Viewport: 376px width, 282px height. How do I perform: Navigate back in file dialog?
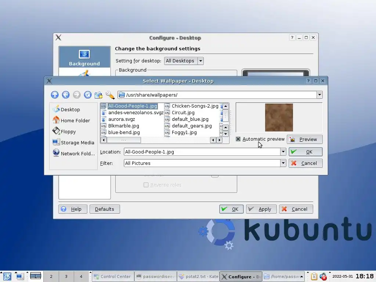coord(66,95)
